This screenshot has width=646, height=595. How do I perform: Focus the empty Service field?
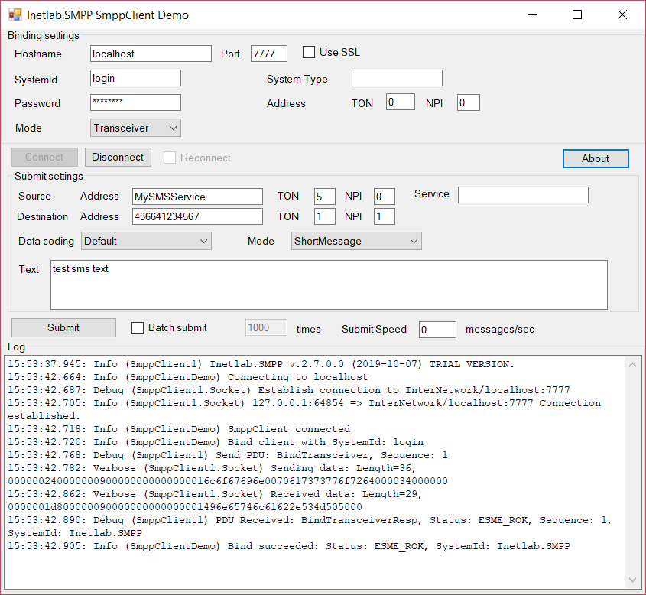(523, 195)
